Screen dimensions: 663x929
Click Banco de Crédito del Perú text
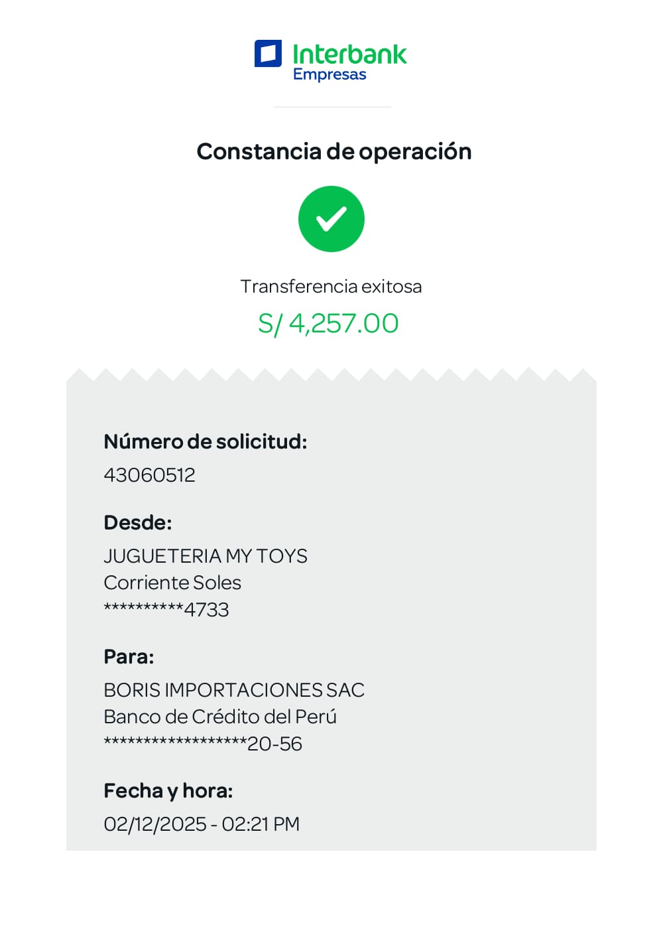220,717
